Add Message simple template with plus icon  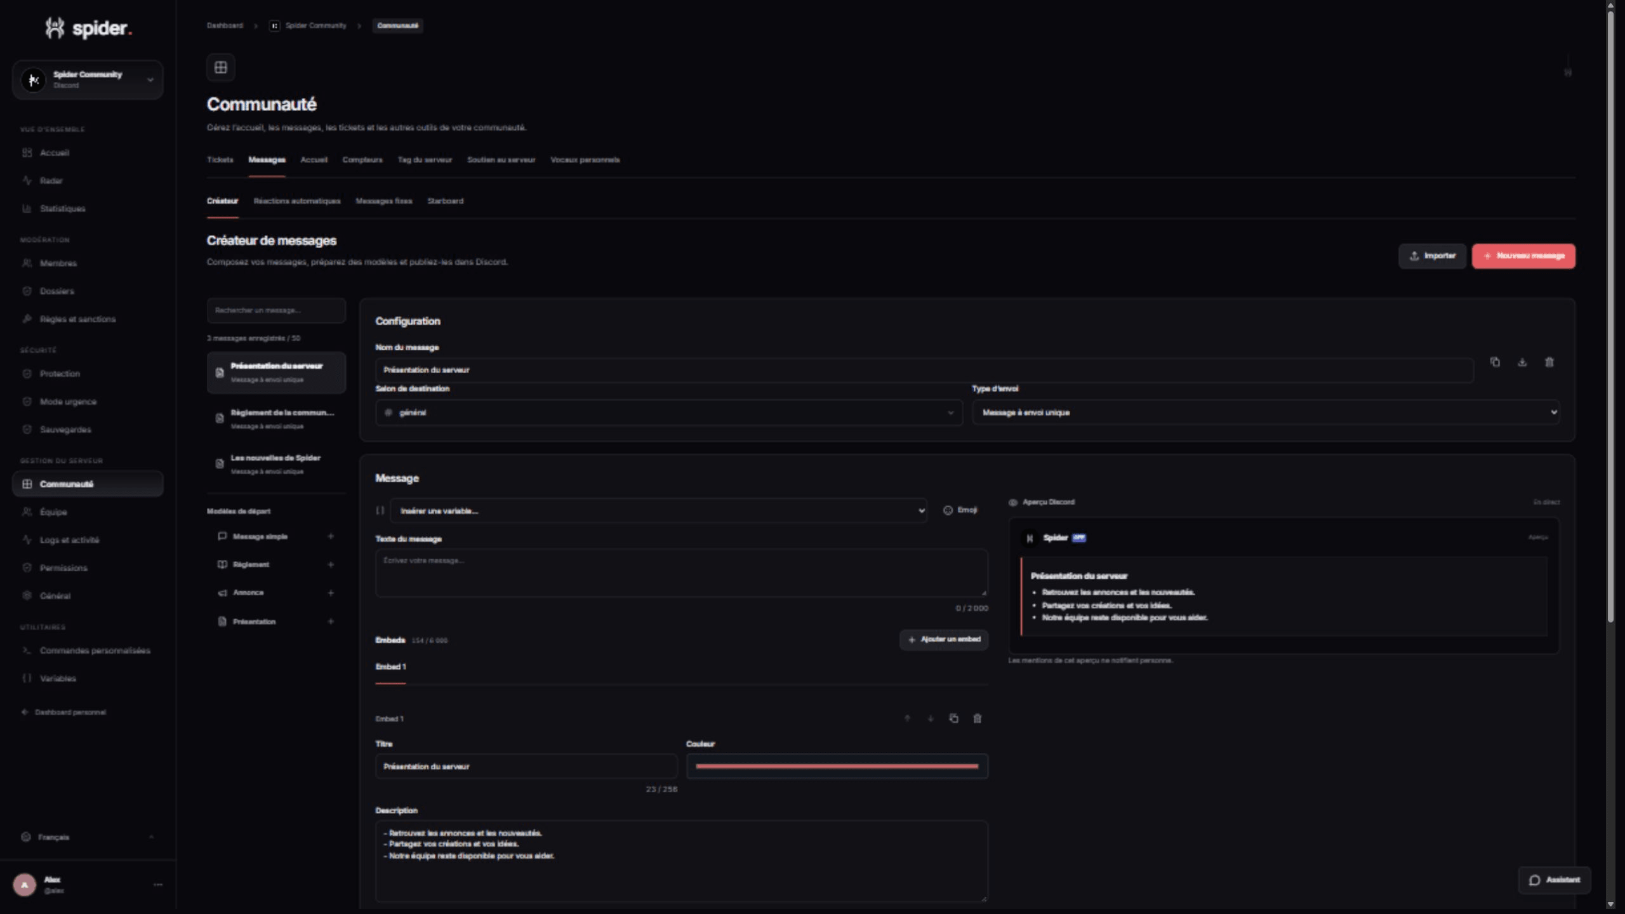(x=331, y=536)
